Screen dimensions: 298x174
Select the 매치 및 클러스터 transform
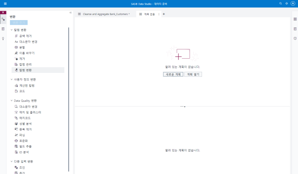pos(38,112)
